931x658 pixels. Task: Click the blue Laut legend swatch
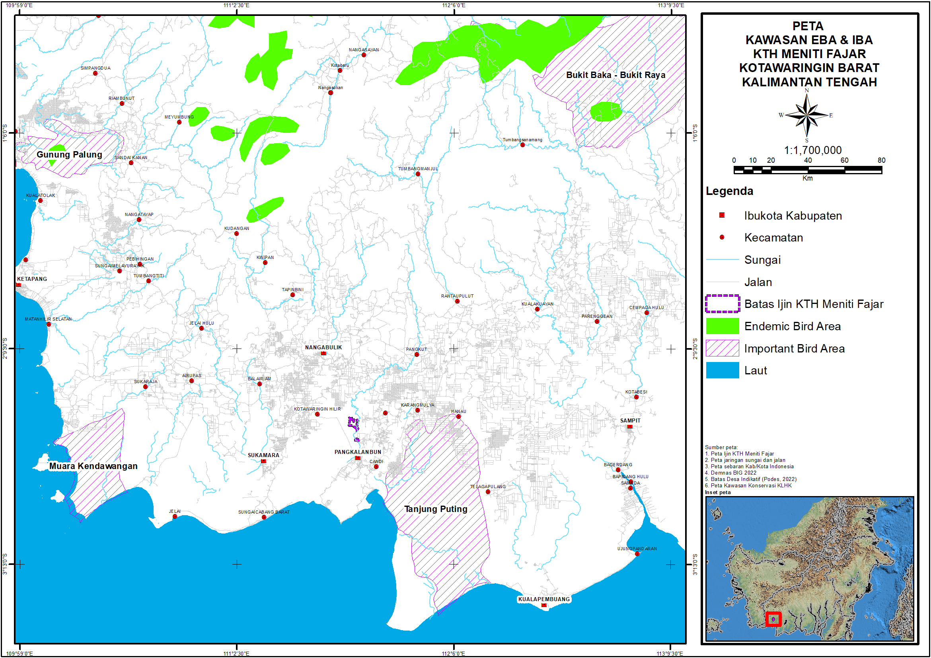tap(722, 370)
